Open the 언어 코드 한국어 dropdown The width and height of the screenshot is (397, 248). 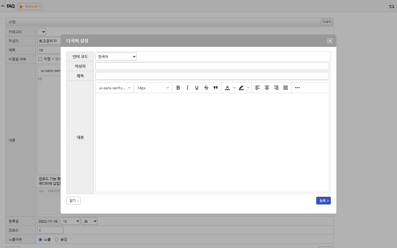pyautogui.click(x=116, y=56)
